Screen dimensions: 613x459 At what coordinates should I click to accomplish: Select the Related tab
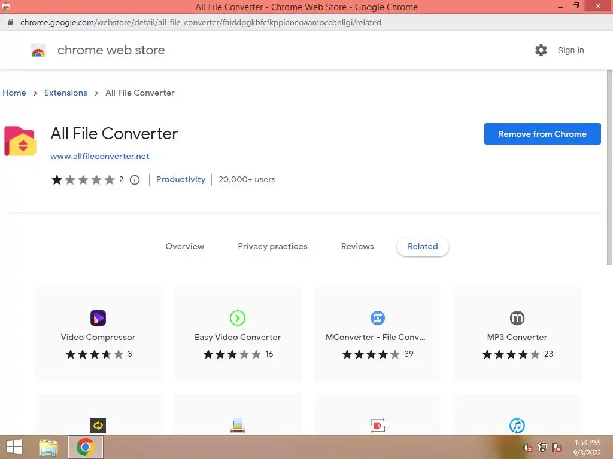tap(423, 246)
